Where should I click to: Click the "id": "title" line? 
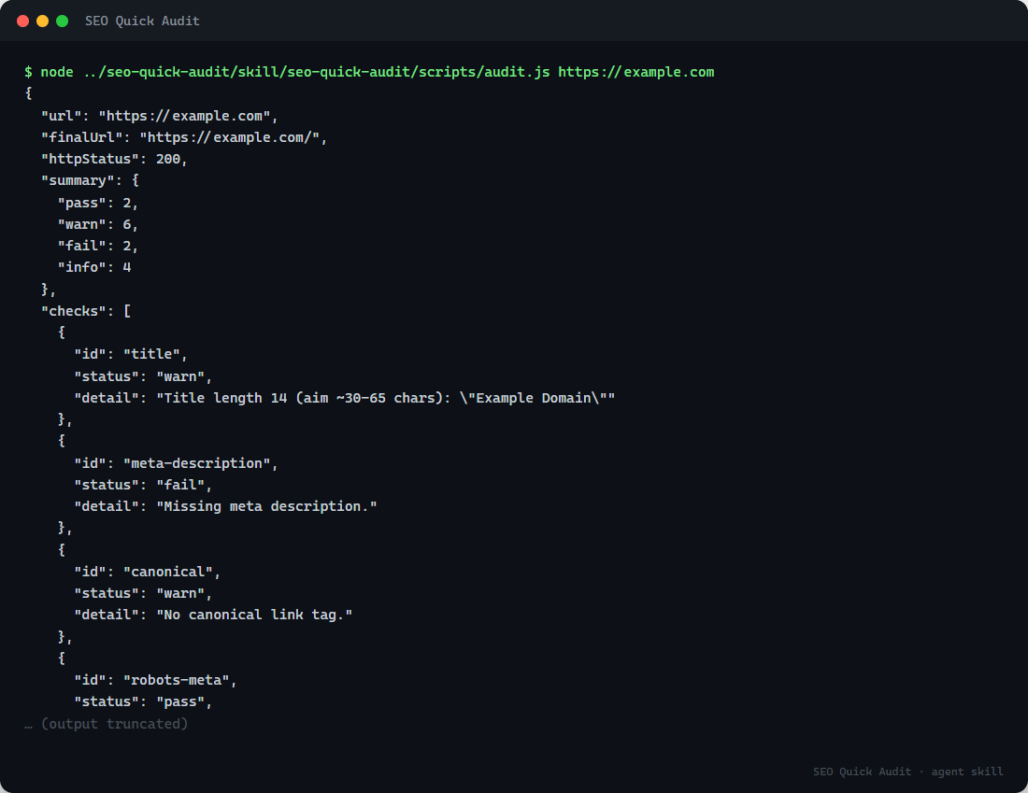pyautogui.click(x=131, y=355)
